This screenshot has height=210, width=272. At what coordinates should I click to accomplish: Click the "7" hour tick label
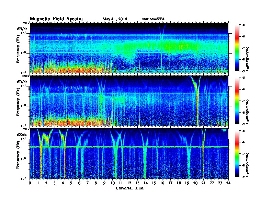88,183
